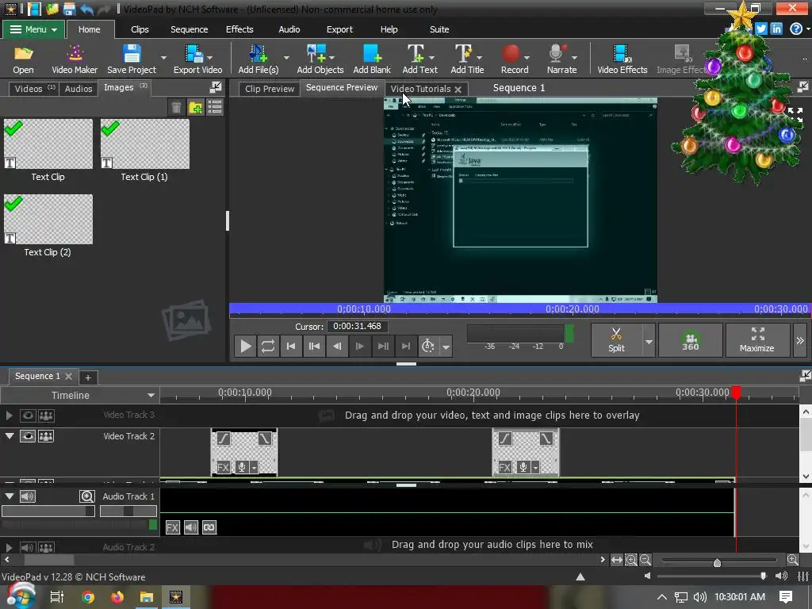
Task: Maximize the preview window
Action: point(757,340)
